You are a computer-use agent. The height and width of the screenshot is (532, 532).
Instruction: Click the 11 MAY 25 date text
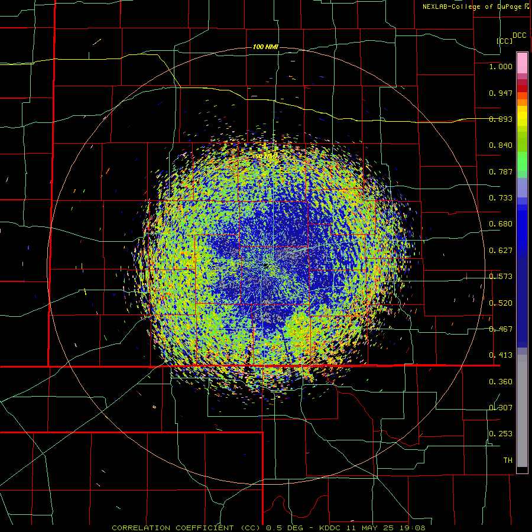pos(372,528)
